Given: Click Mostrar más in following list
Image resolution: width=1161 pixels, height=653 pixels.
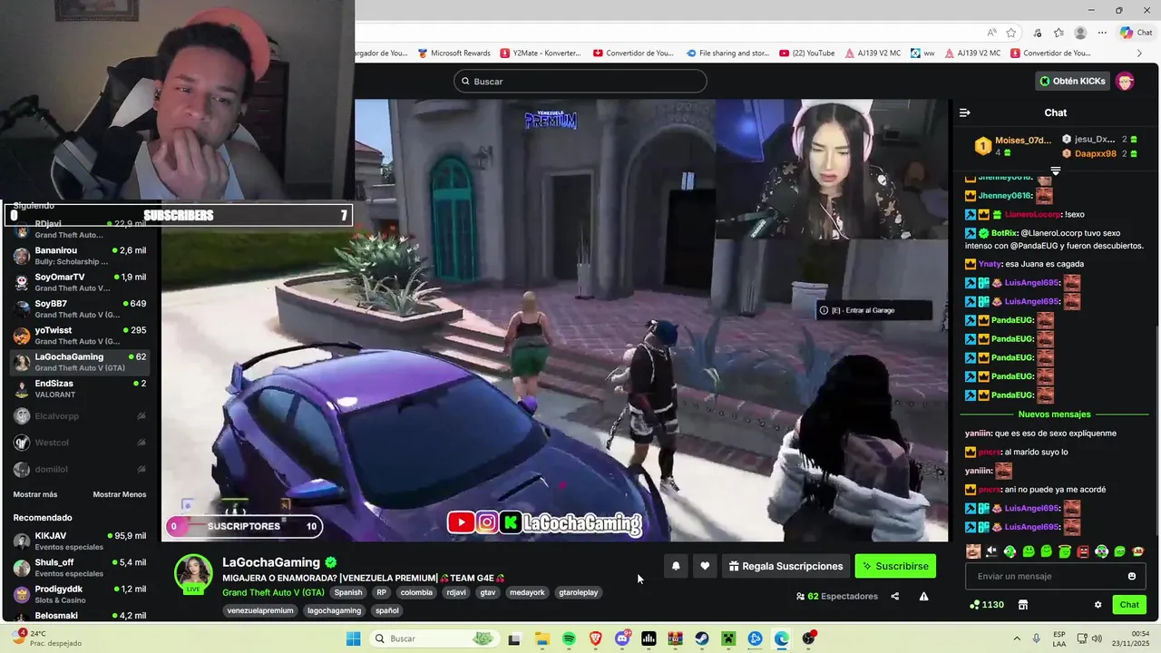Looking at the screenshot, I should click(x=35, y=494).
